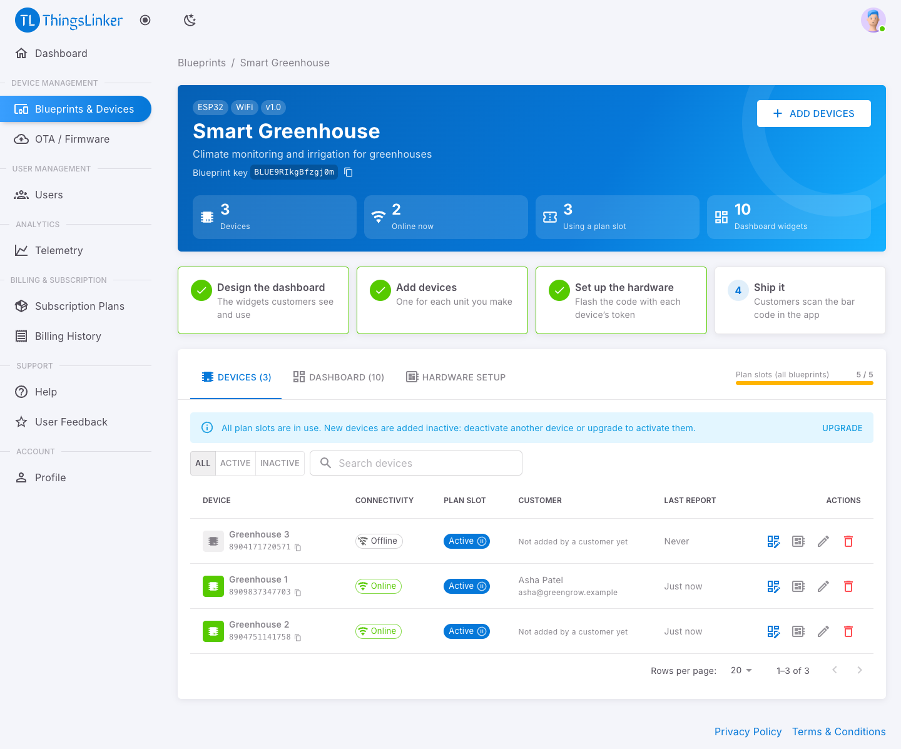Delete the Greenhouse 2 device

(x=848, y=631)
